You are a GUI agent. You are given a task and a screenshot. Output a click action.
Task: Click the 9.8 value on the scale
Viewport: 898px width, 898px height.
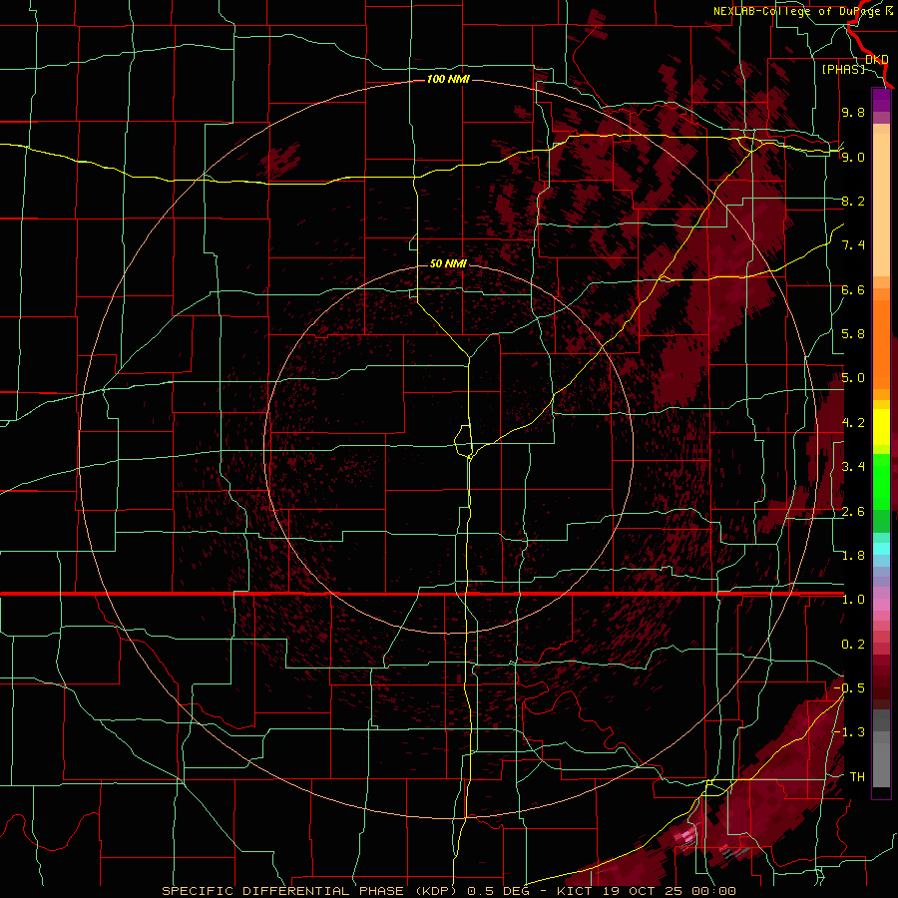(853, 112)
